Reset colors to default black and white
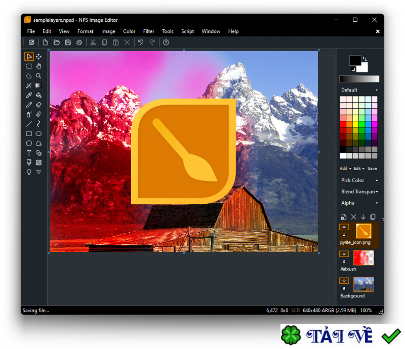This screenshot has height=349, width=405. (x=353, y=69)
